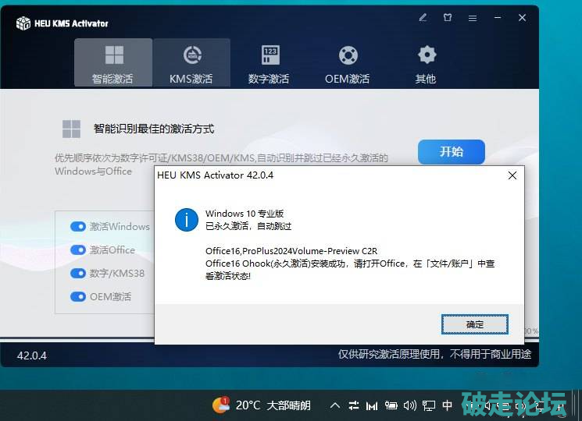Viewport: 582px width, 421px height.
Task: Open the network monitor tray icon
Action: coord(429,406)
